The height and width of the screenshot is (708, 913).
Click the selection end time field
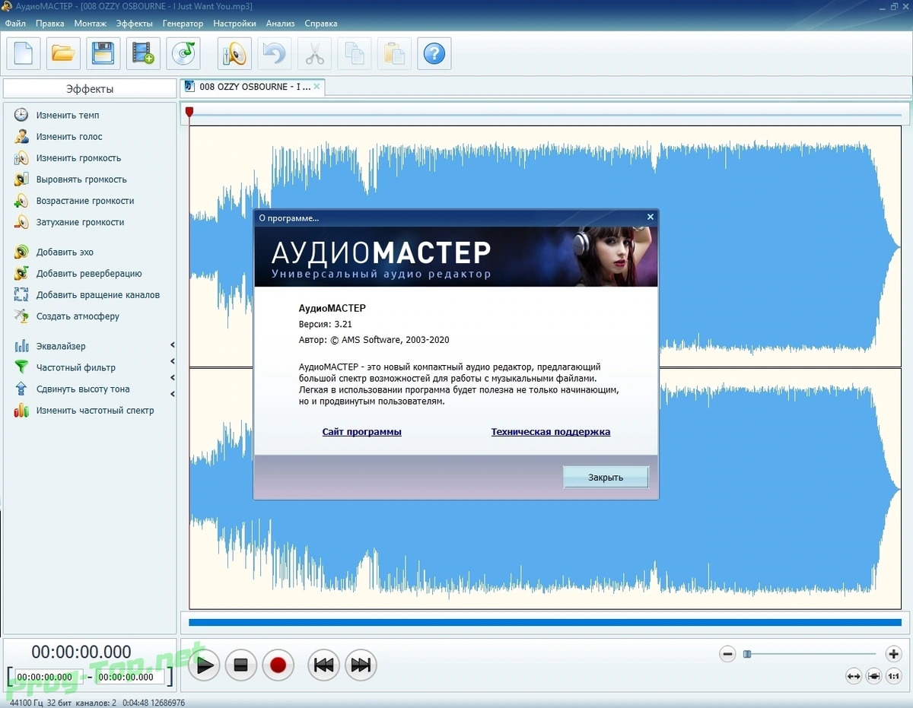point(129,677)
